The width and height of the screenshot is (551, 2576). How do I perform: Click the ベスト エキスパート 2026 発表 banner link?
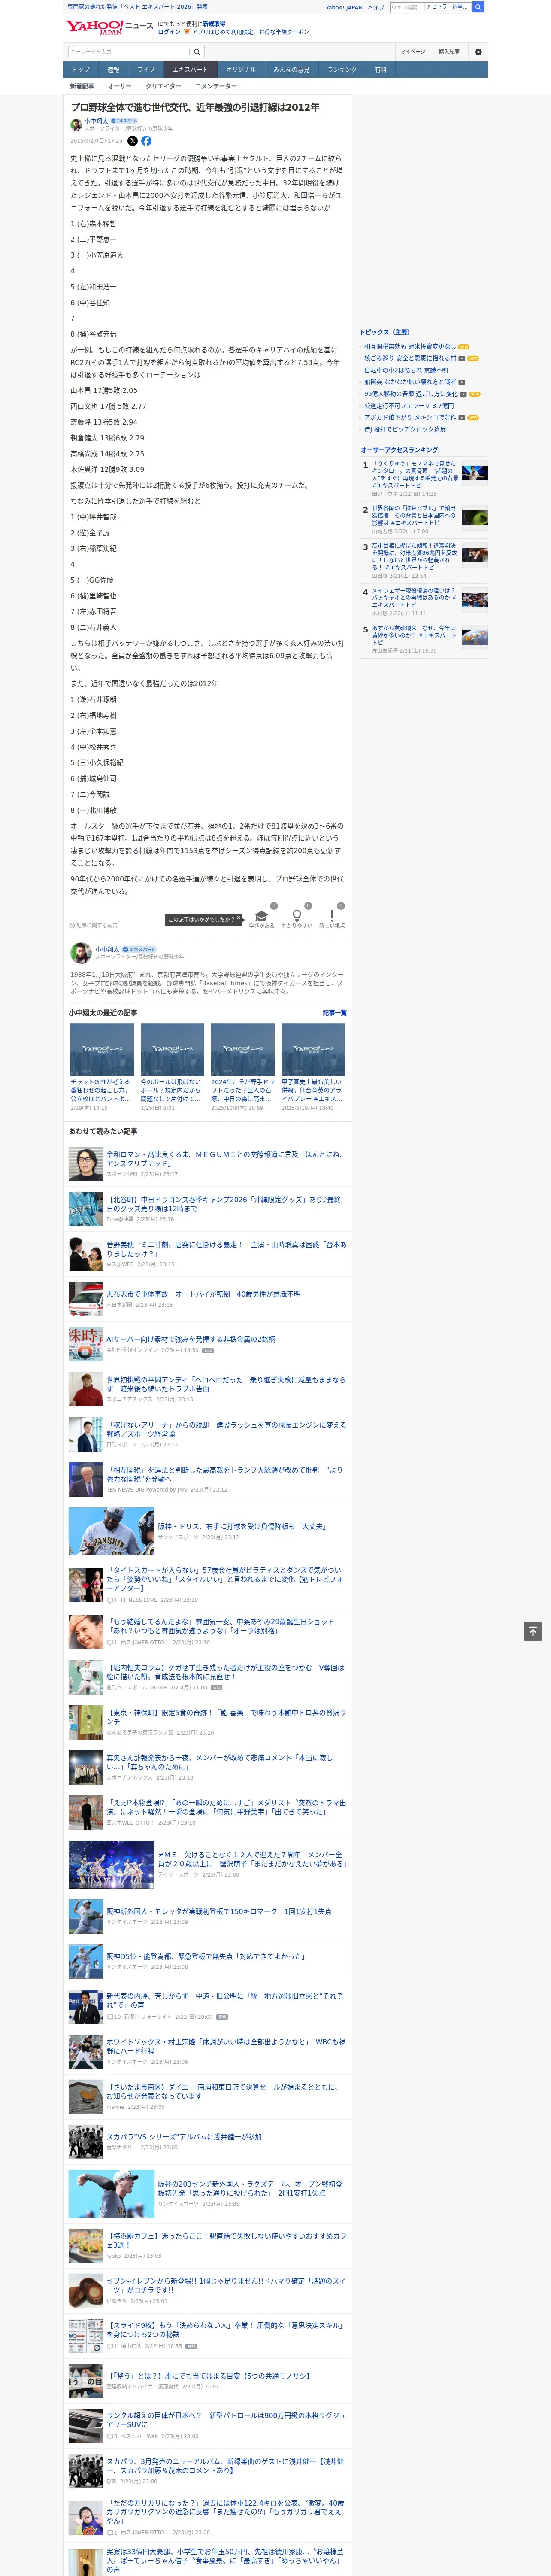pos(138,7)
